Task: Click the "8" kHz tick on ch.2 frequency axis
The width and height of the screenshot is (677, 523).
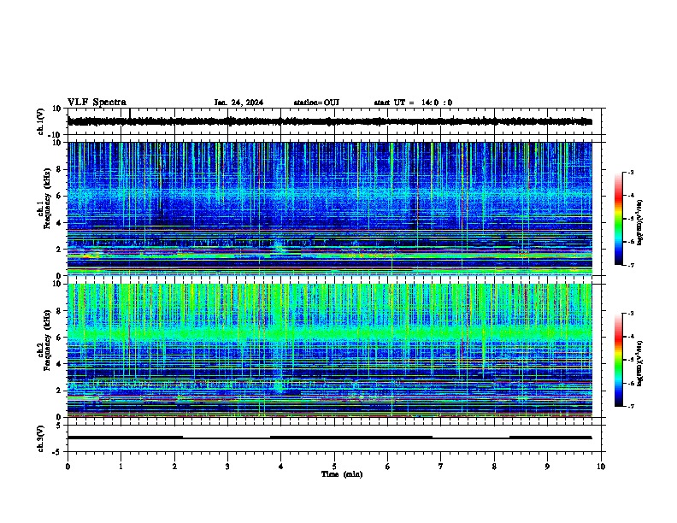Action: 59,311
